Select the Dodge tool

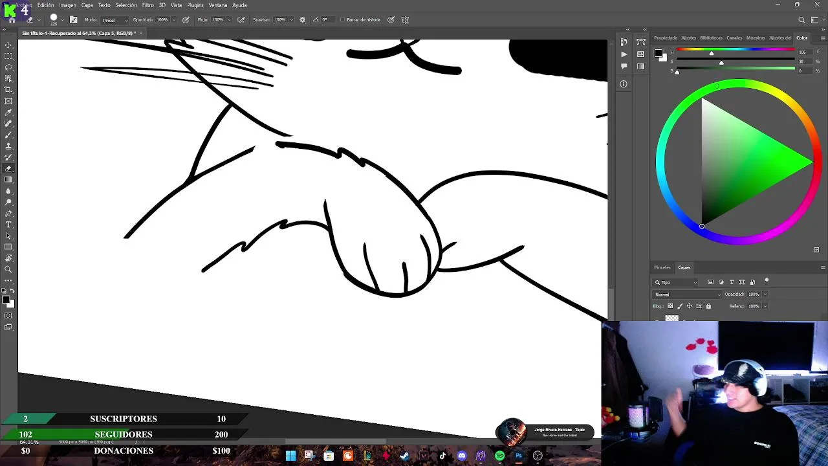[x=8, y=202]
